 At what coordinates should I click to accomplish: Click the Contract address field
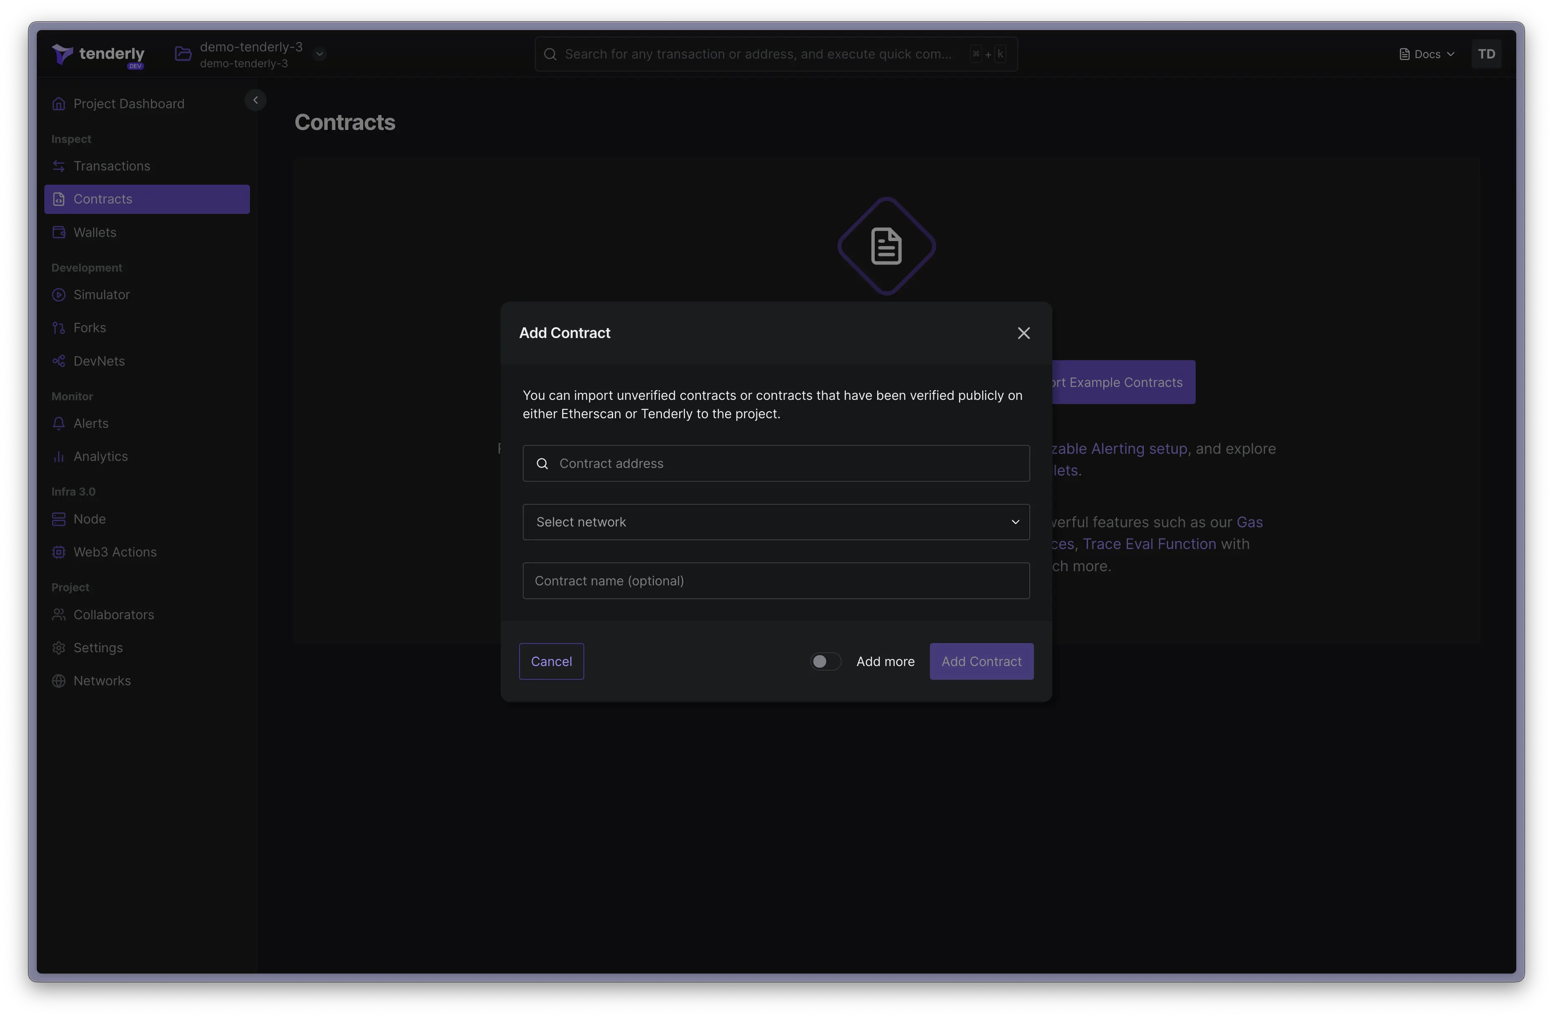pos(776,463)
